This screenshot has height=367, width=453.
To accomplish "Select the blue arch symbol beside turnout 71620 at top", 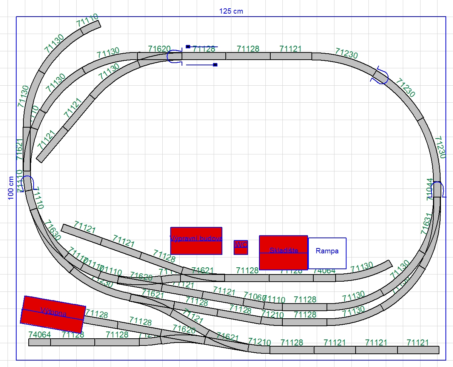I will pyautogui.click(x=174, y=57).
